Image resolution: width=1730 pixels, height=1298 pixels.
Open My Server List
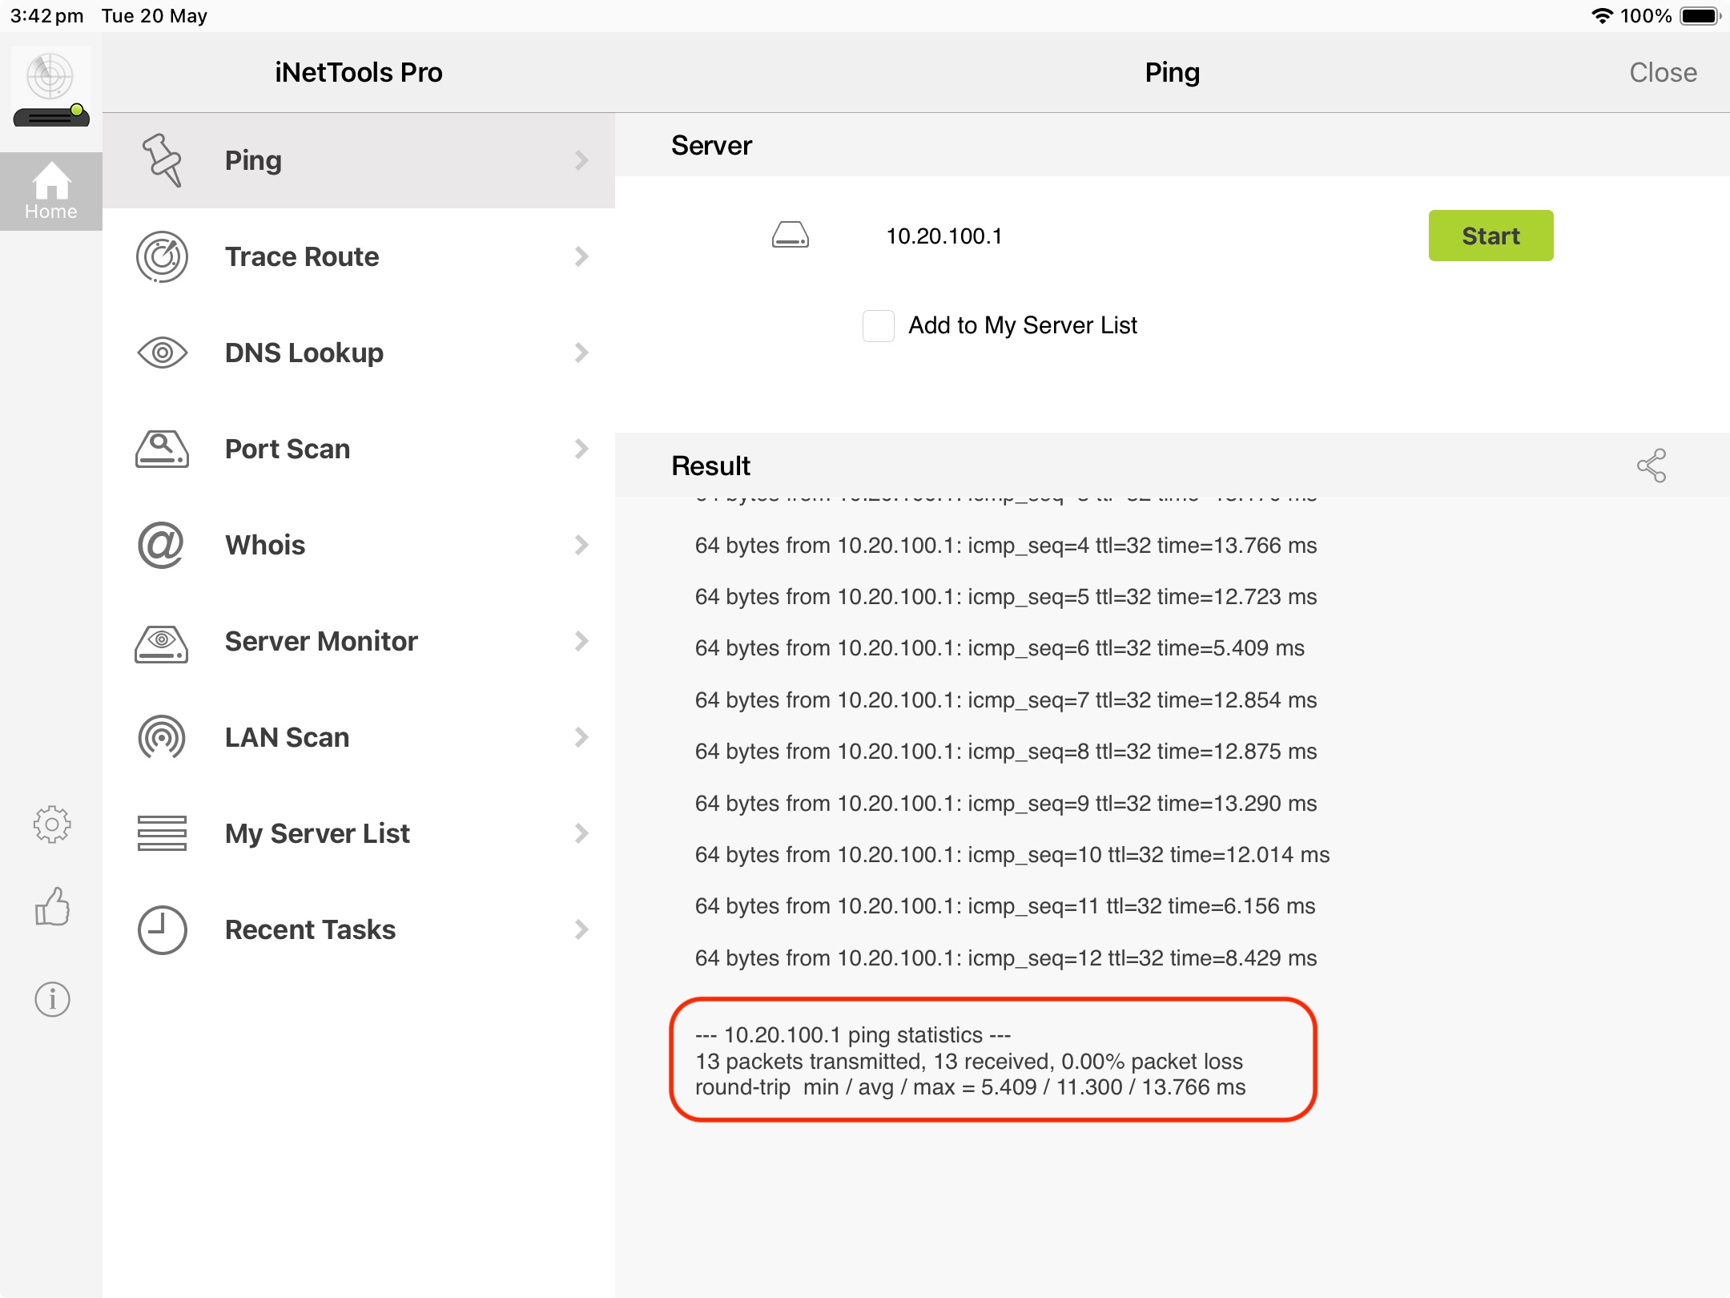coord(359,833)
